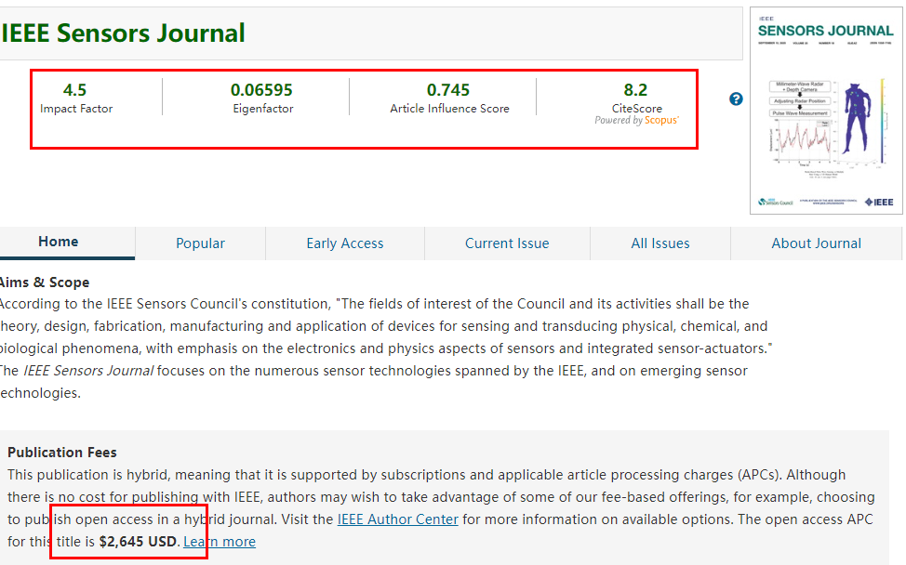The width and height of the screenshot is (906, 565).
Task: Click the Impact Factor value 4.5
Action: click(x=74, y=90)
